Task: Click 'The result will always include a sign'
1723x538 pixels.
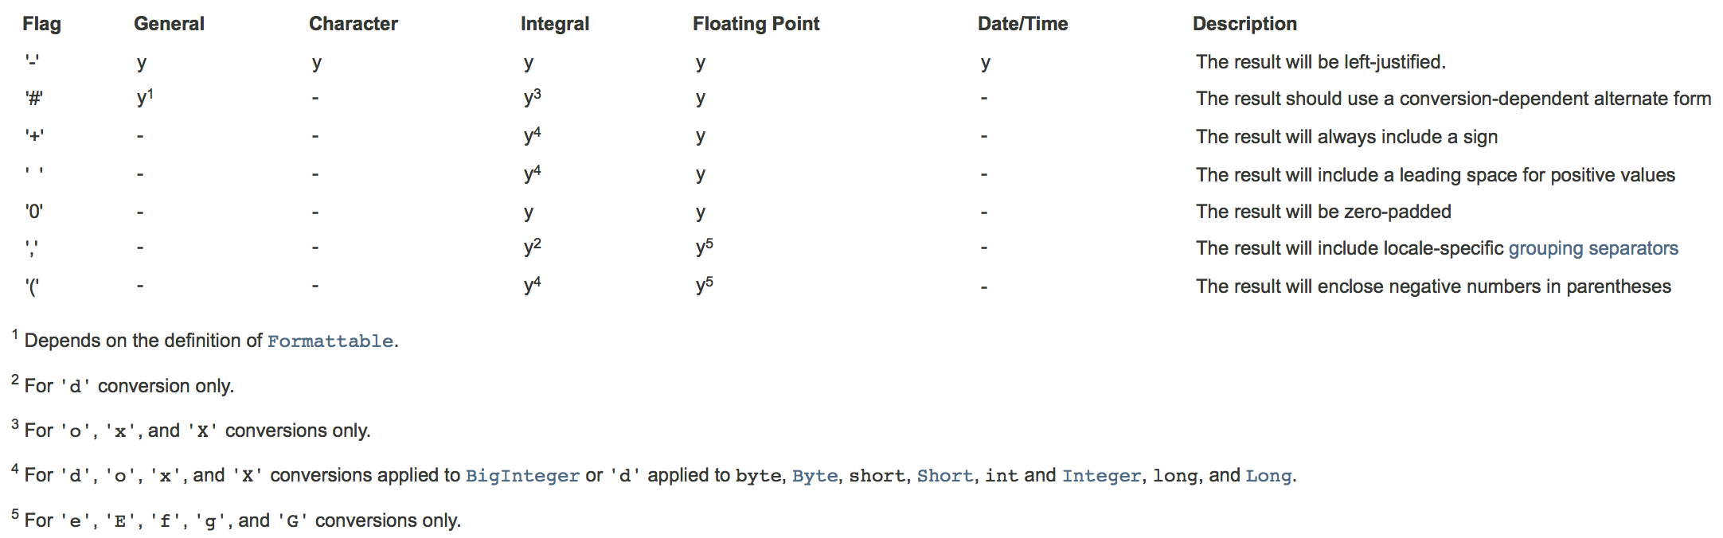Action: pos(1346,137)
